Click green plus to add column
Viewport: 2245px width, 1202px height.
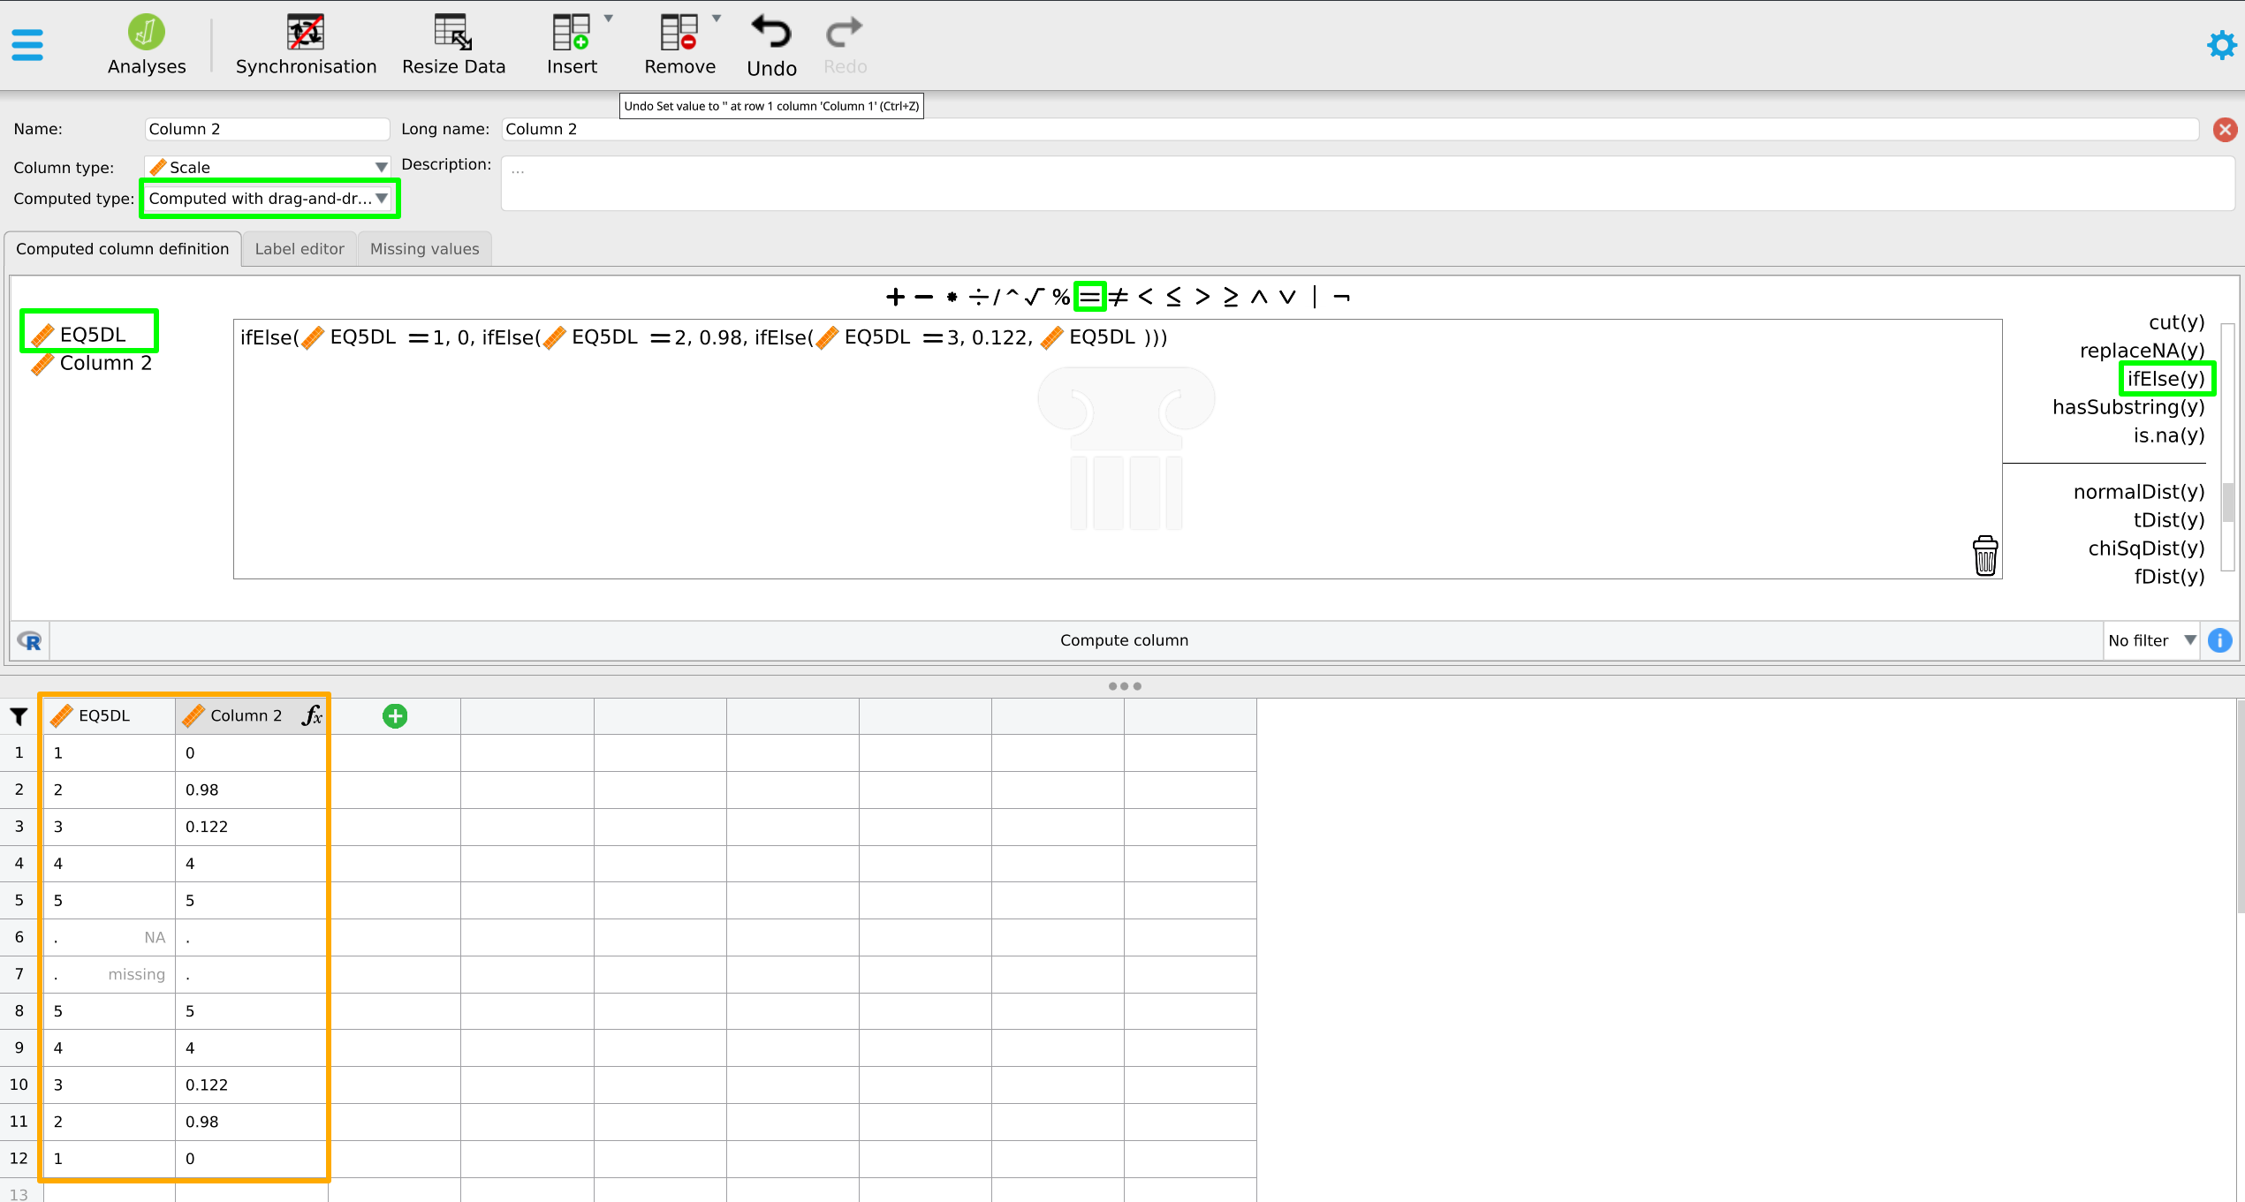395,716
